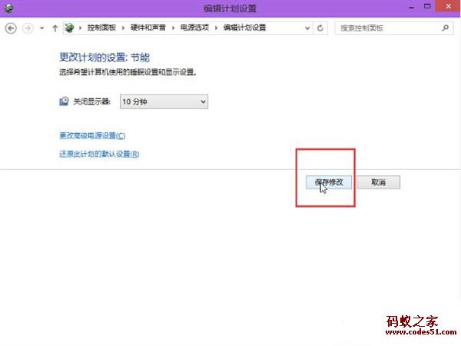Expand the 10 分钟 display timeout dropdown
461x346 pixels.
[x=203, y=101]
